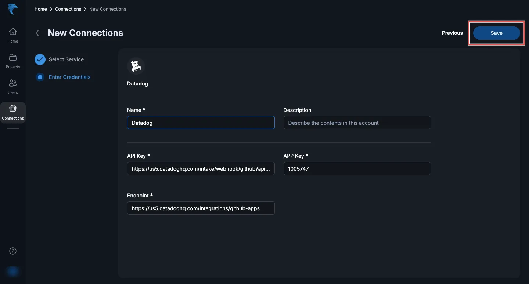
Task: Go to Projects in the sidebar
Action: [13, 61]
